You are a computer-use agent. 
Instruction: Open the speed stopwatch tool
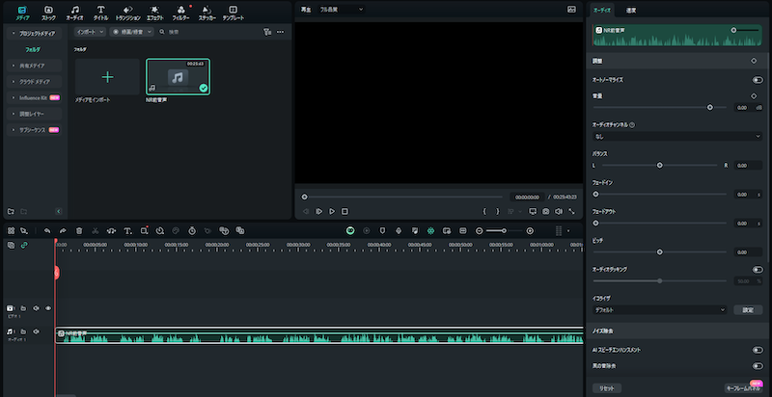(x=192, y=230)
